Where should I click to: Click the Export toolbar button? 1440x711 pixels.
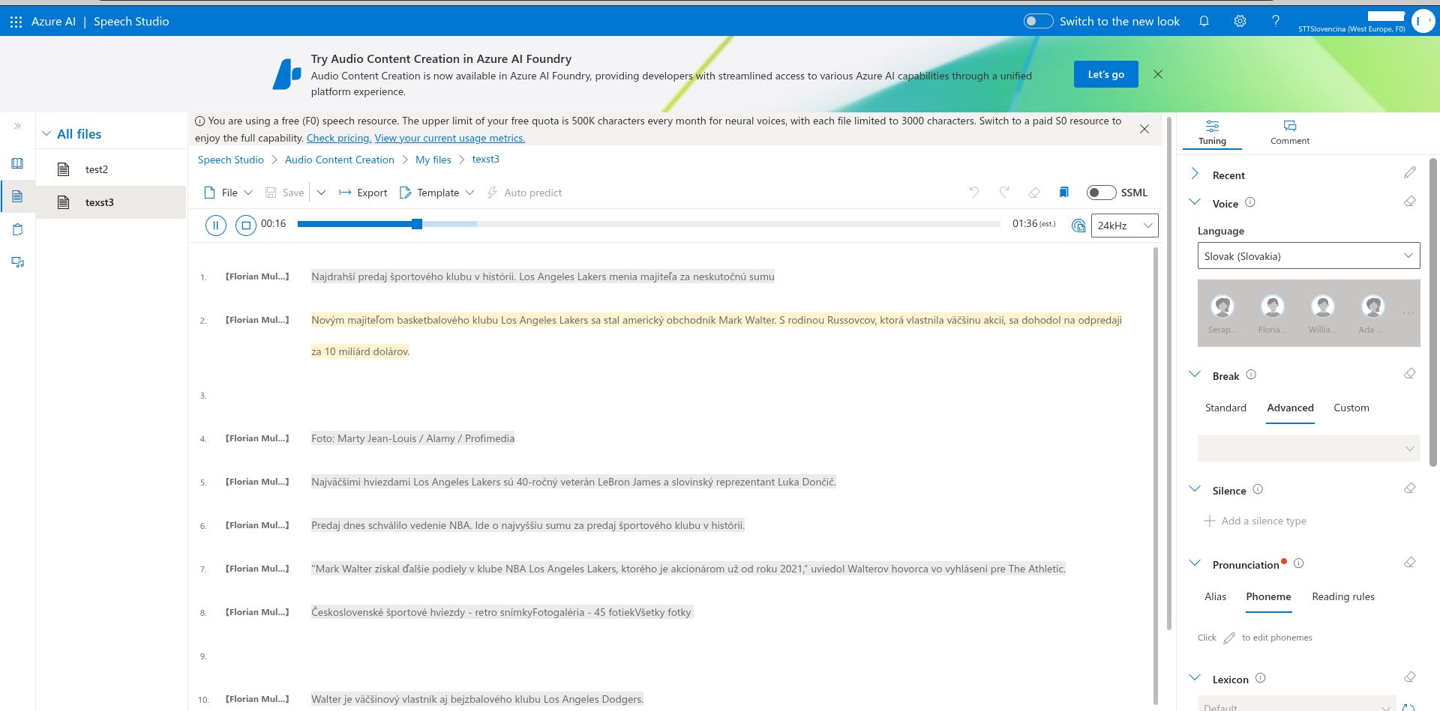[x=363, y=193]
